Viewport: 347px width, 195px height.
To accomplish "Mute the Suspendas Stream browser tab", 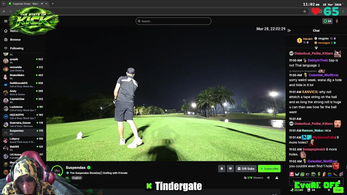I will pyautogui.click(x=42, y=4).
